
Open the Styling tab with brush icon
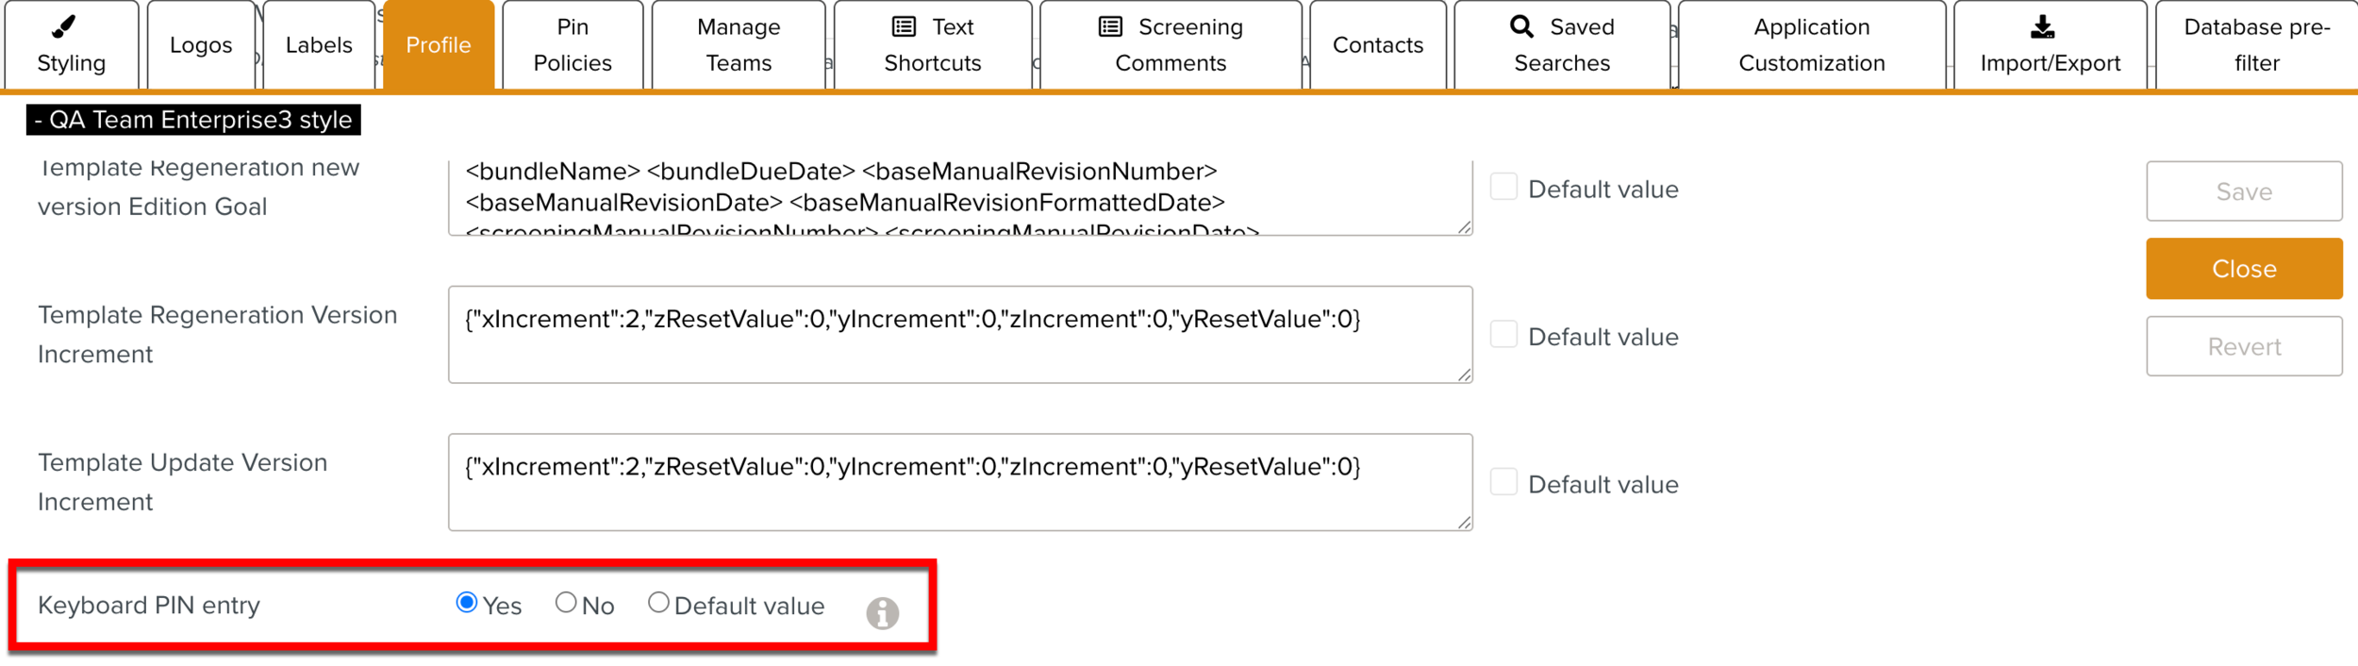(72, 44)
